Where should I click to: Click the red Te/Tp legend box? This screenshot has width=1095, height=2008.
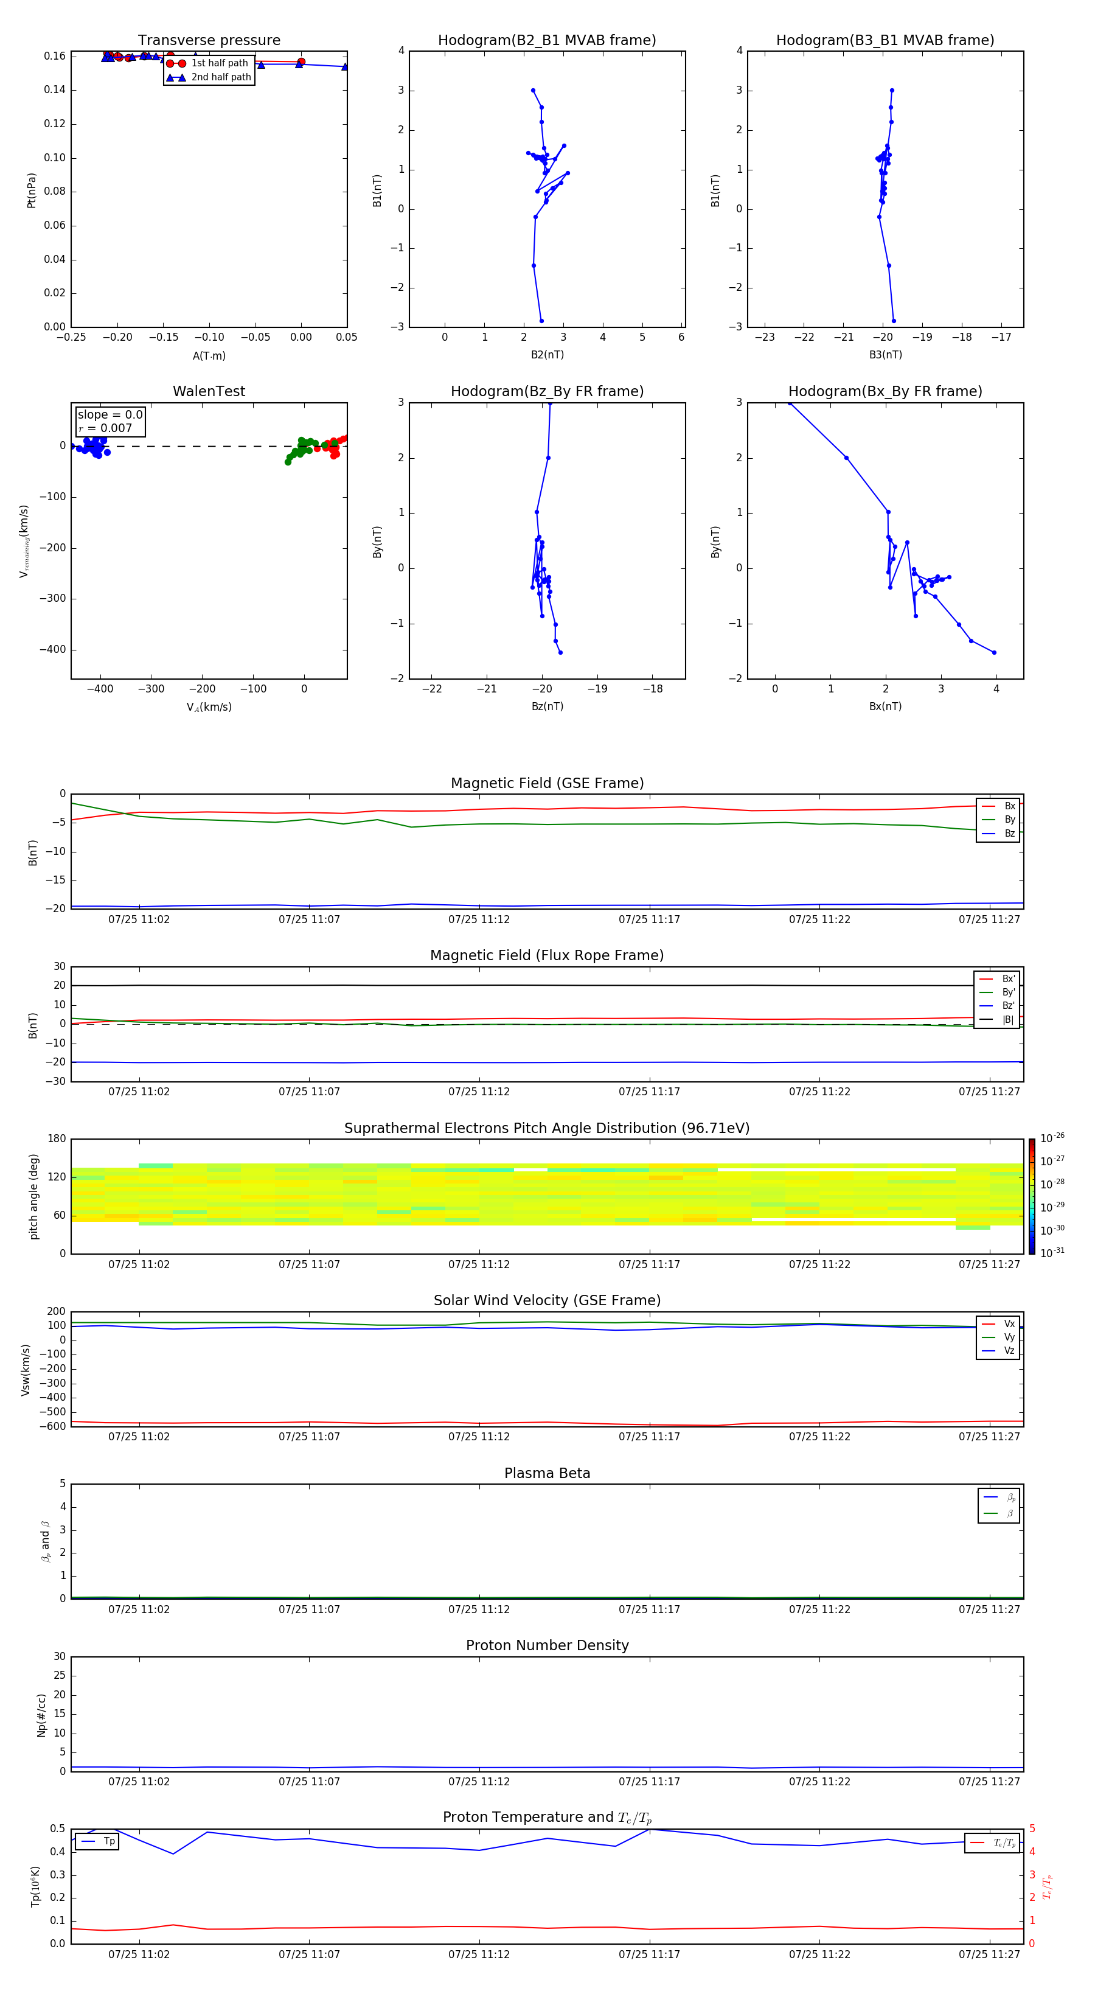tap(992, 1844)
